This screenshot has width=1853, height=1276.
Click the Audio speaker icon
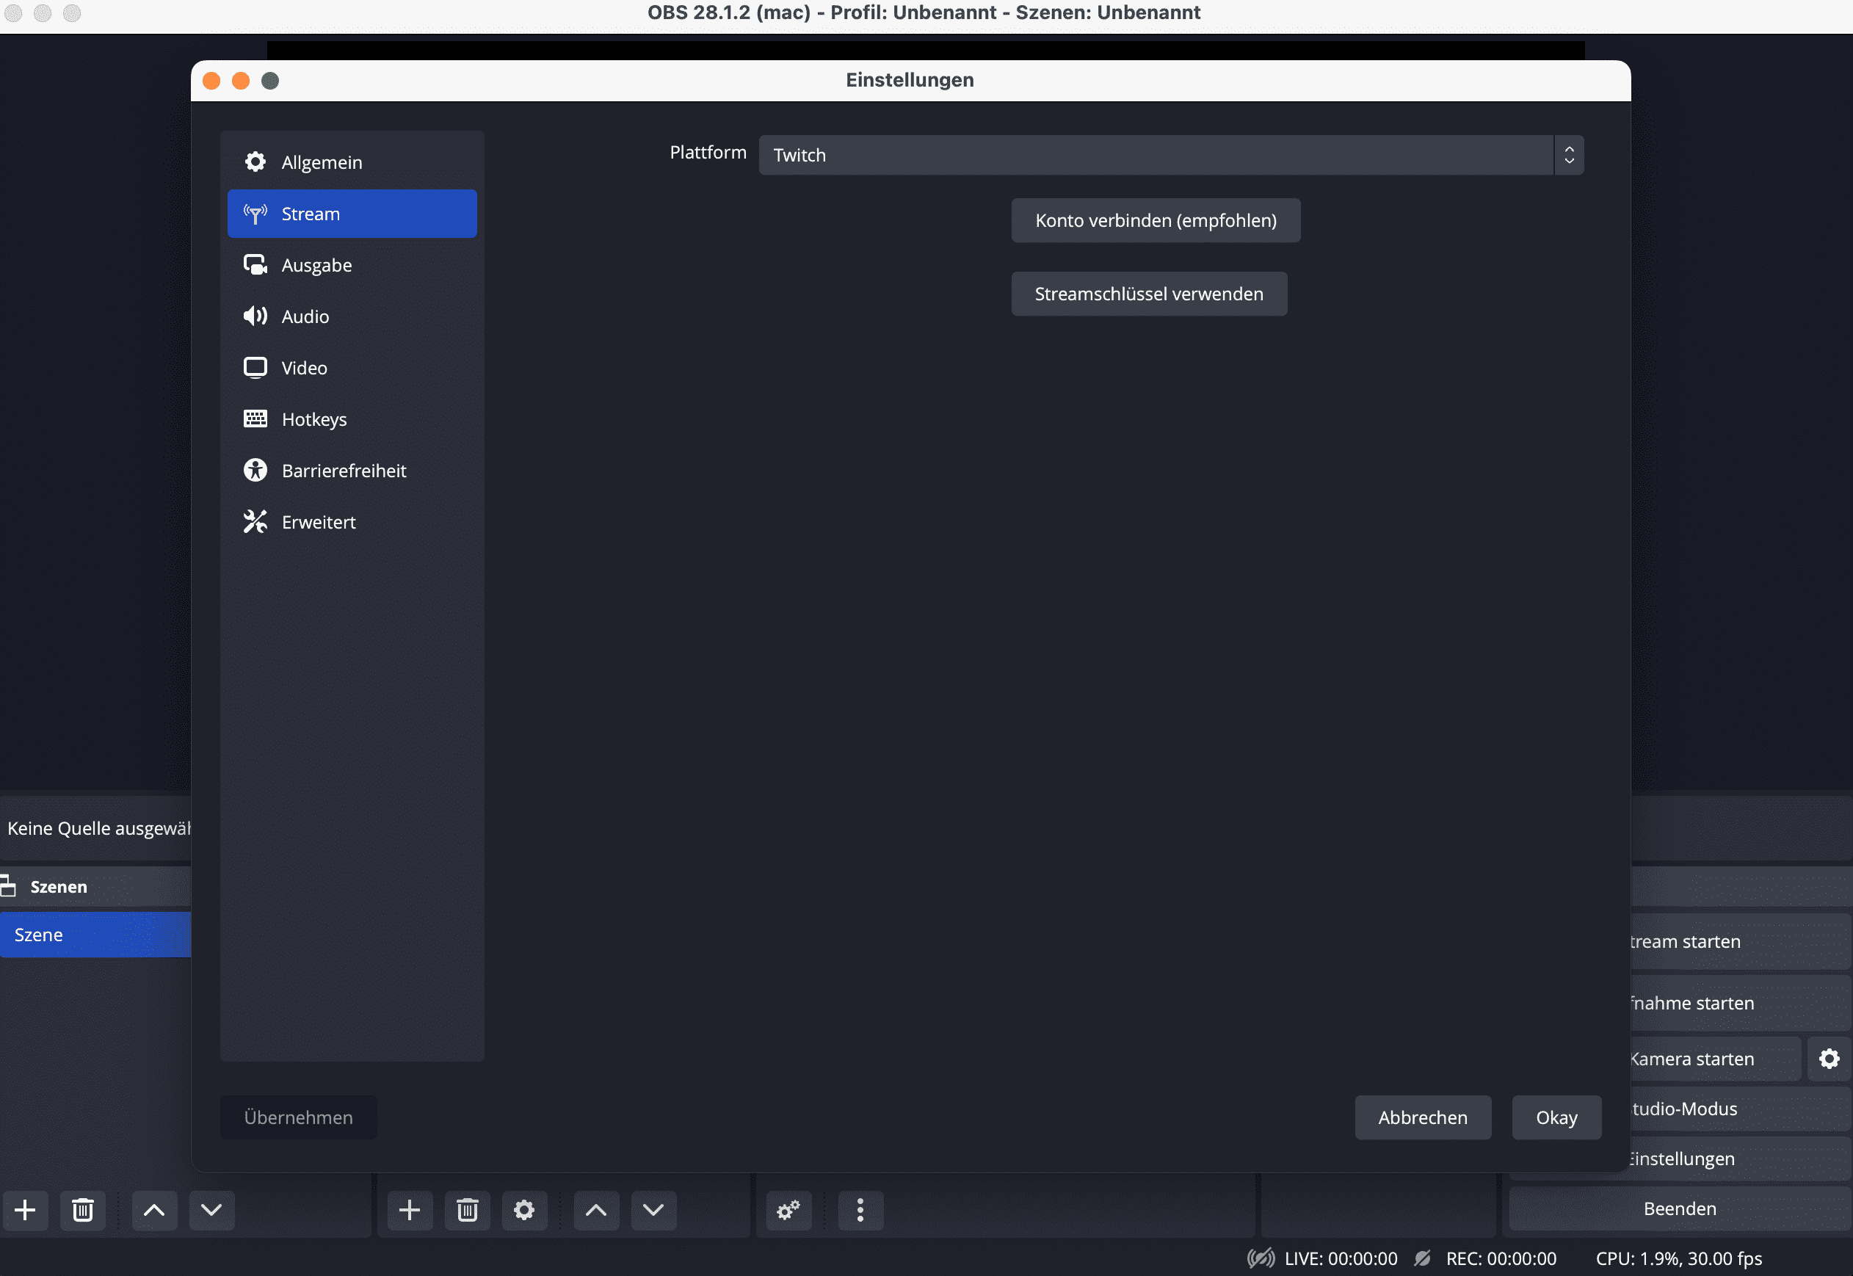coord(255,316)
